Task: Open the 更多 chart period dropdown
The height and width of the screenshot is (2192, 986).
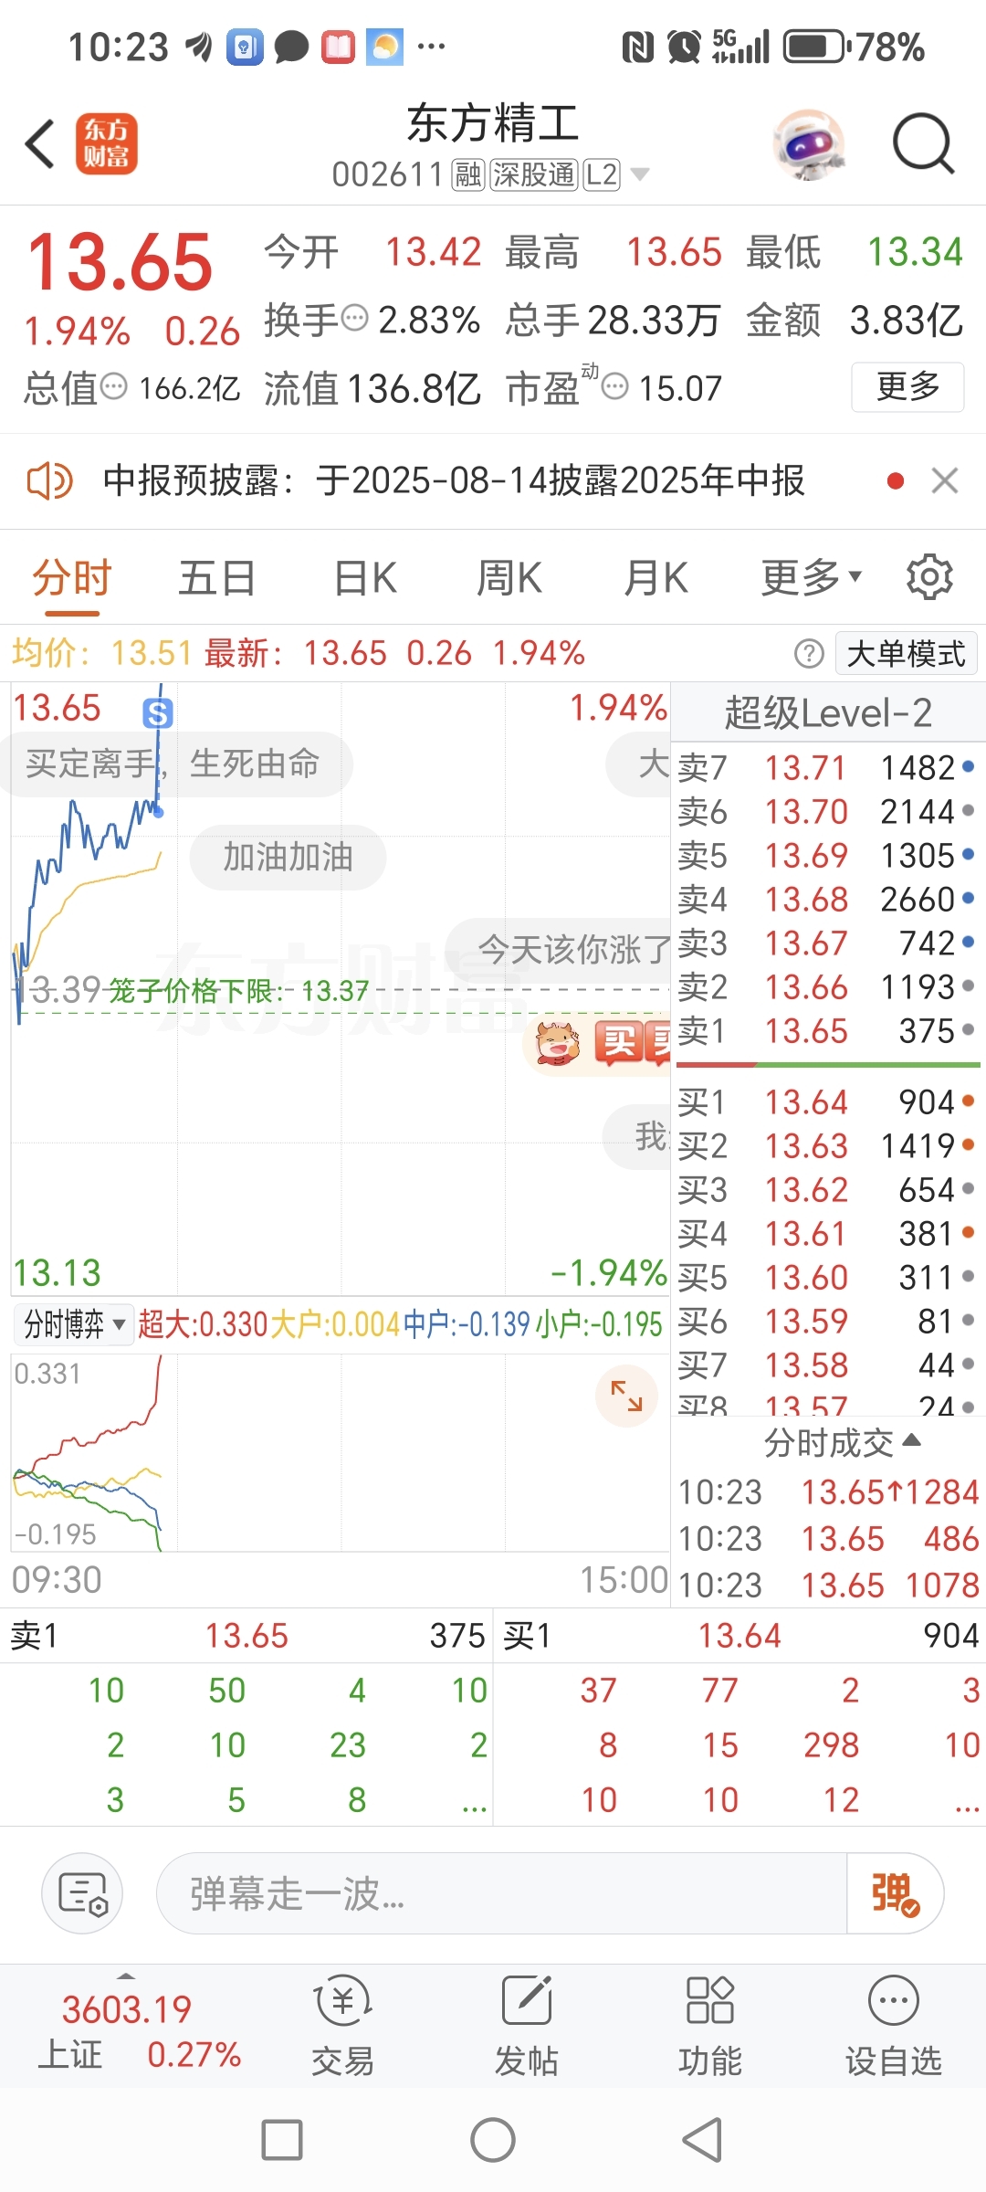Action: 812,577
